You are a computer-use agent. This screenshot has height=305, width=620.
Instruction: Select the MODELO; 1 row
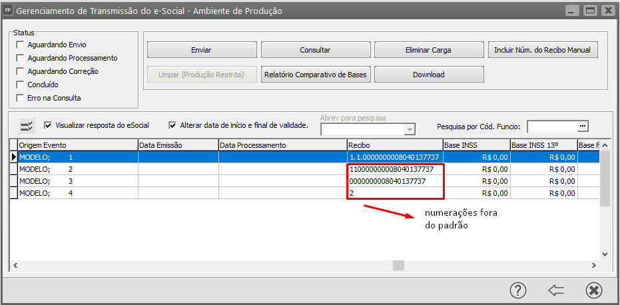304,157
